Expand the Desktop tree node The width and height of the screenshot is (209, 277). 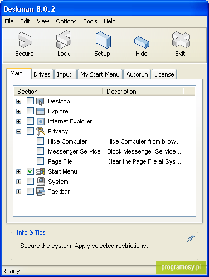(18, 102)
